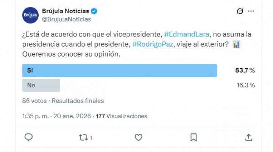
Task: View the 177 Visualizaciones analytics
Action: [x=121, y=116]
